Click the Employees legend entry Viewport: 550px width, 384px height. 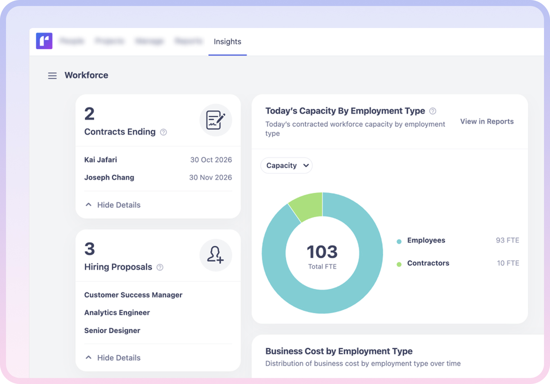tap(458, 240)
